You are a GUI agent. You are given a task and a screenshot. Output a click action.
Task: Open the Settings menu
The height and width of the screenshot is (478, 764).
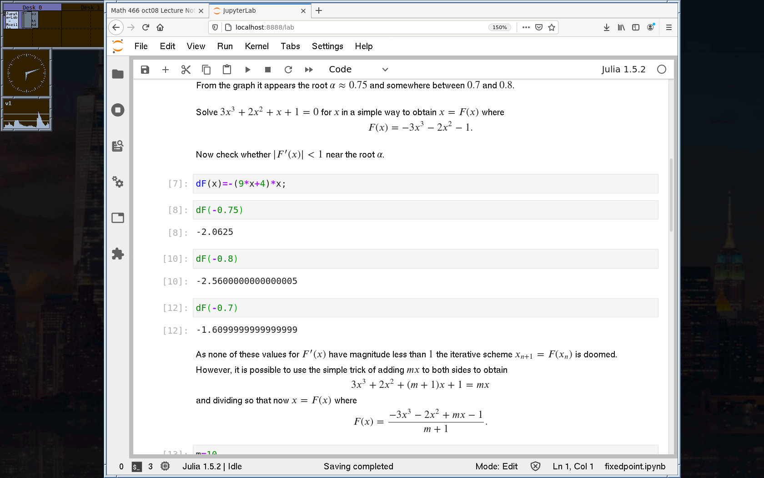click(327, 46)
